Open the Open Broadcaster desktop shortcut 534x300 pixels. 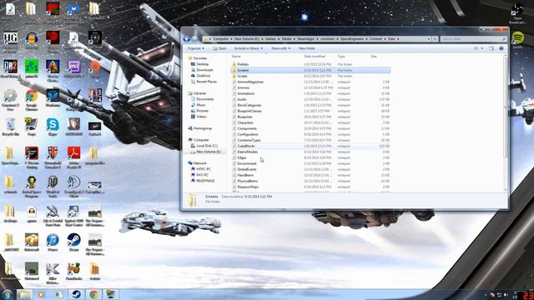[517, 14]
